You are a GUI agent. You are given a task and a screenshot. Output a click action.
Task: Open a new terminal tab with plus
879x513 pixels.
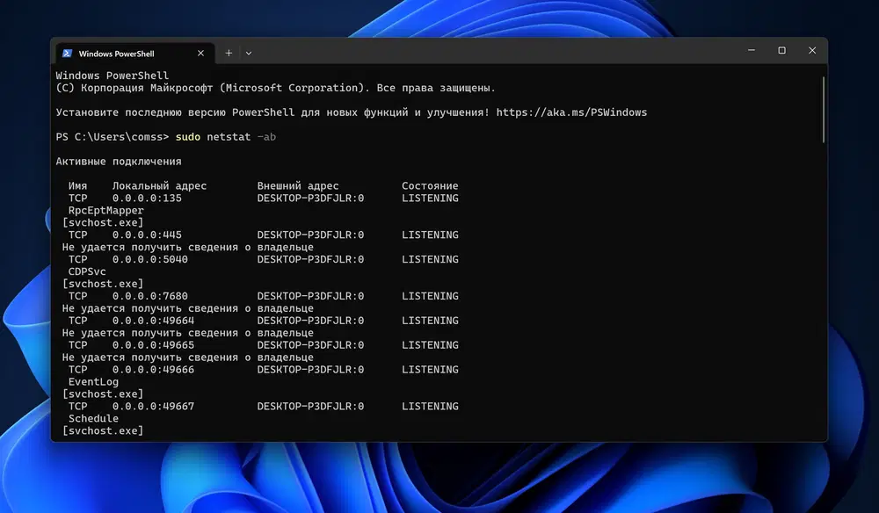229,54
